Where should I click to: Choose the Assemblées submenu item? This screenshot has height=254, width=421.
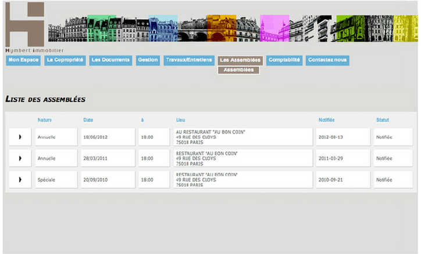[238, 70]
